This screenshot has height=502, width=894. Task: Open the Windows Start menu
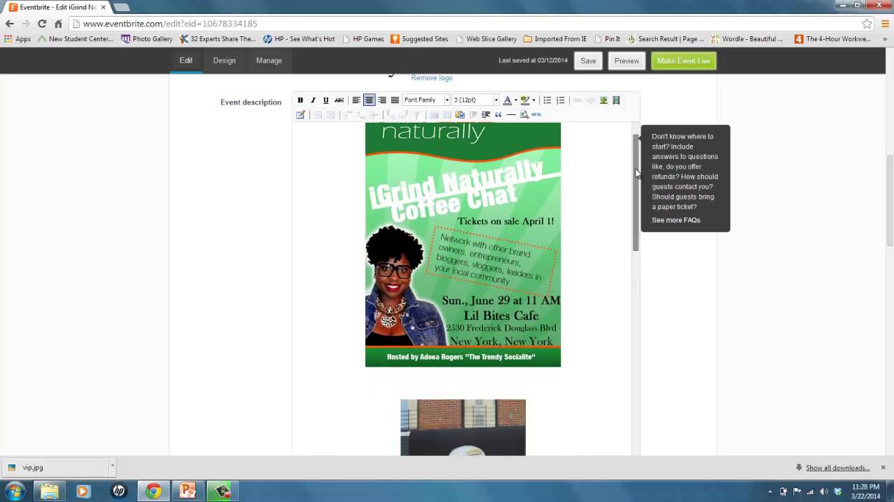pyautogui.click(x=15, y=492)
